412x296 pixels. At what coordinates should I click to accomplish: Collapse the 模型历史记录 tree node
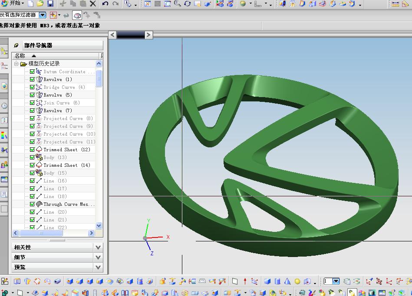click(x=16, y=64)
